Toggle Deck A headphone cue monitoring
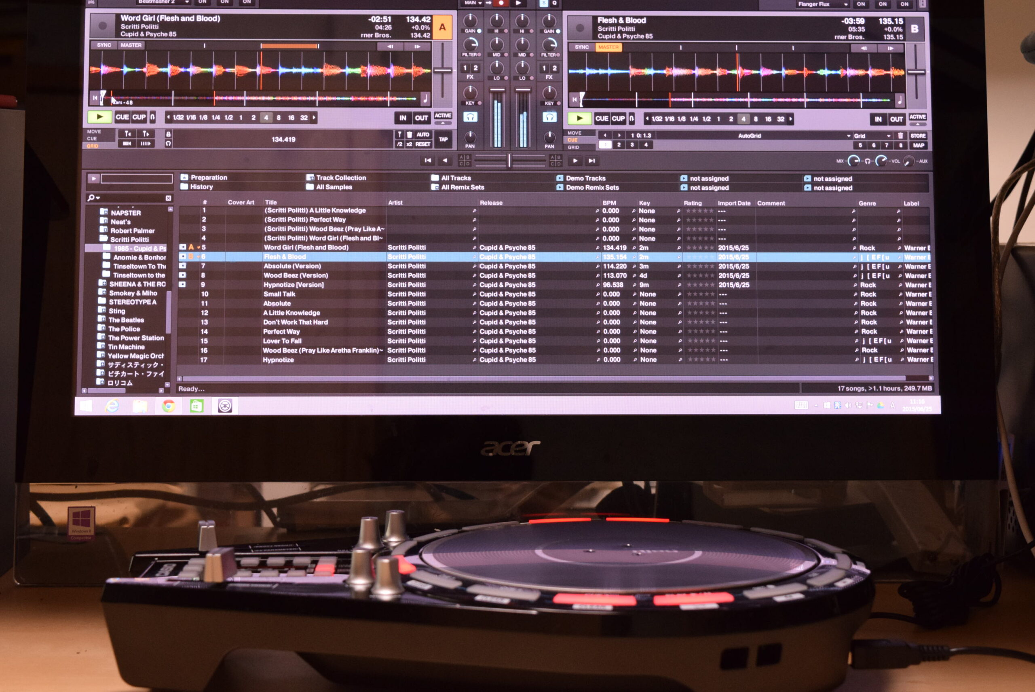 click(x=470, y=117)
